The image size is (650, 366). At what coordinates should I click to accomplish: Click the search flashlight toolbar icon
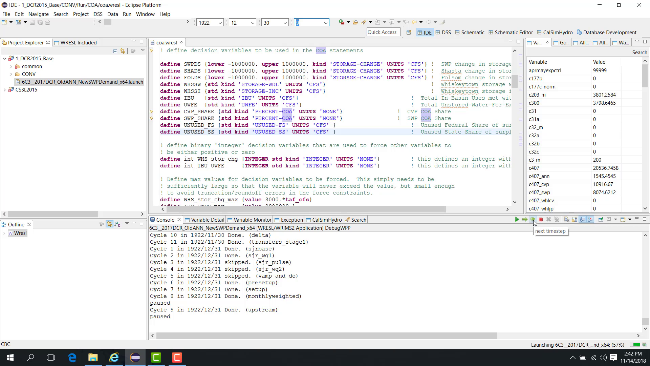[364, 22]
